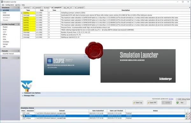Expand the Utilities sidebar section
191x123 pixels.
point(18,58)
